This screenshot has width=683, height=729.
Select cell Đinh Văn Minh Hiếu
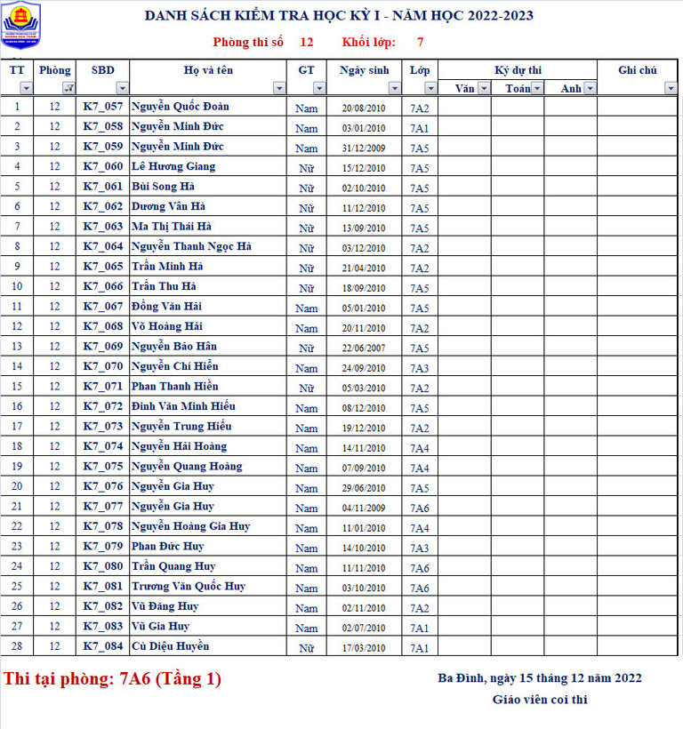208,406
